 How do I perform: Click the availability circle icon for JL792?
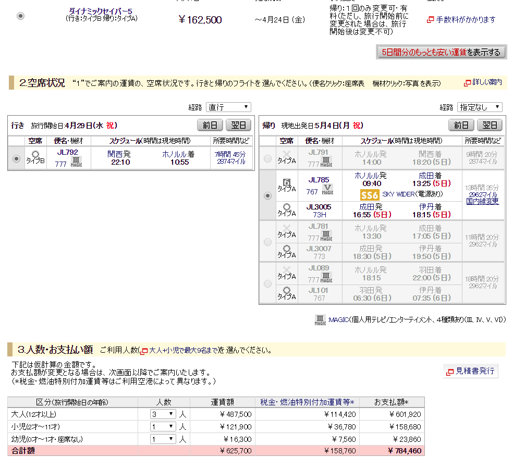tap(35, 154)
